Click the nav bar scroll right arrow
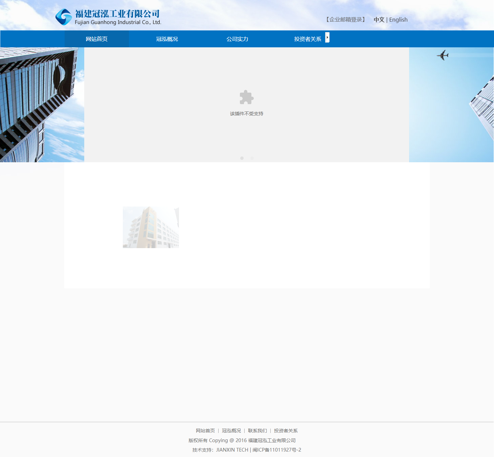 point(327,37)
